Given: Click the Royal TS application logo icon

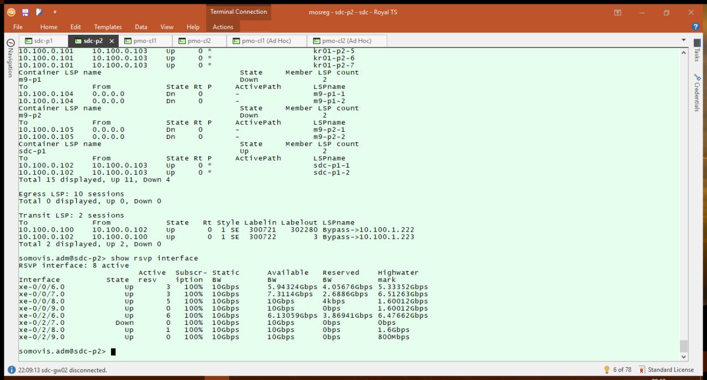Looking at the screenshot, I should click(x=11, y=12).
